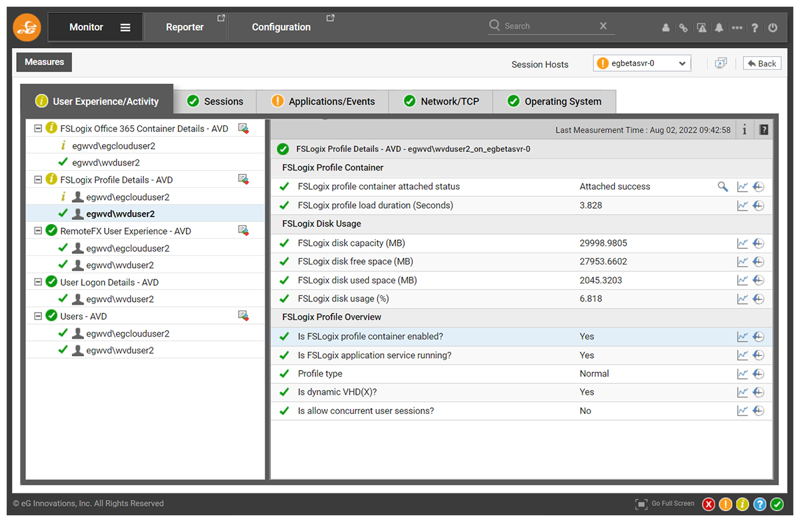The height and width of the screenshot is (522, 800).
Task: Open the Monitor hamburger menu
Action: pos(125,27)
